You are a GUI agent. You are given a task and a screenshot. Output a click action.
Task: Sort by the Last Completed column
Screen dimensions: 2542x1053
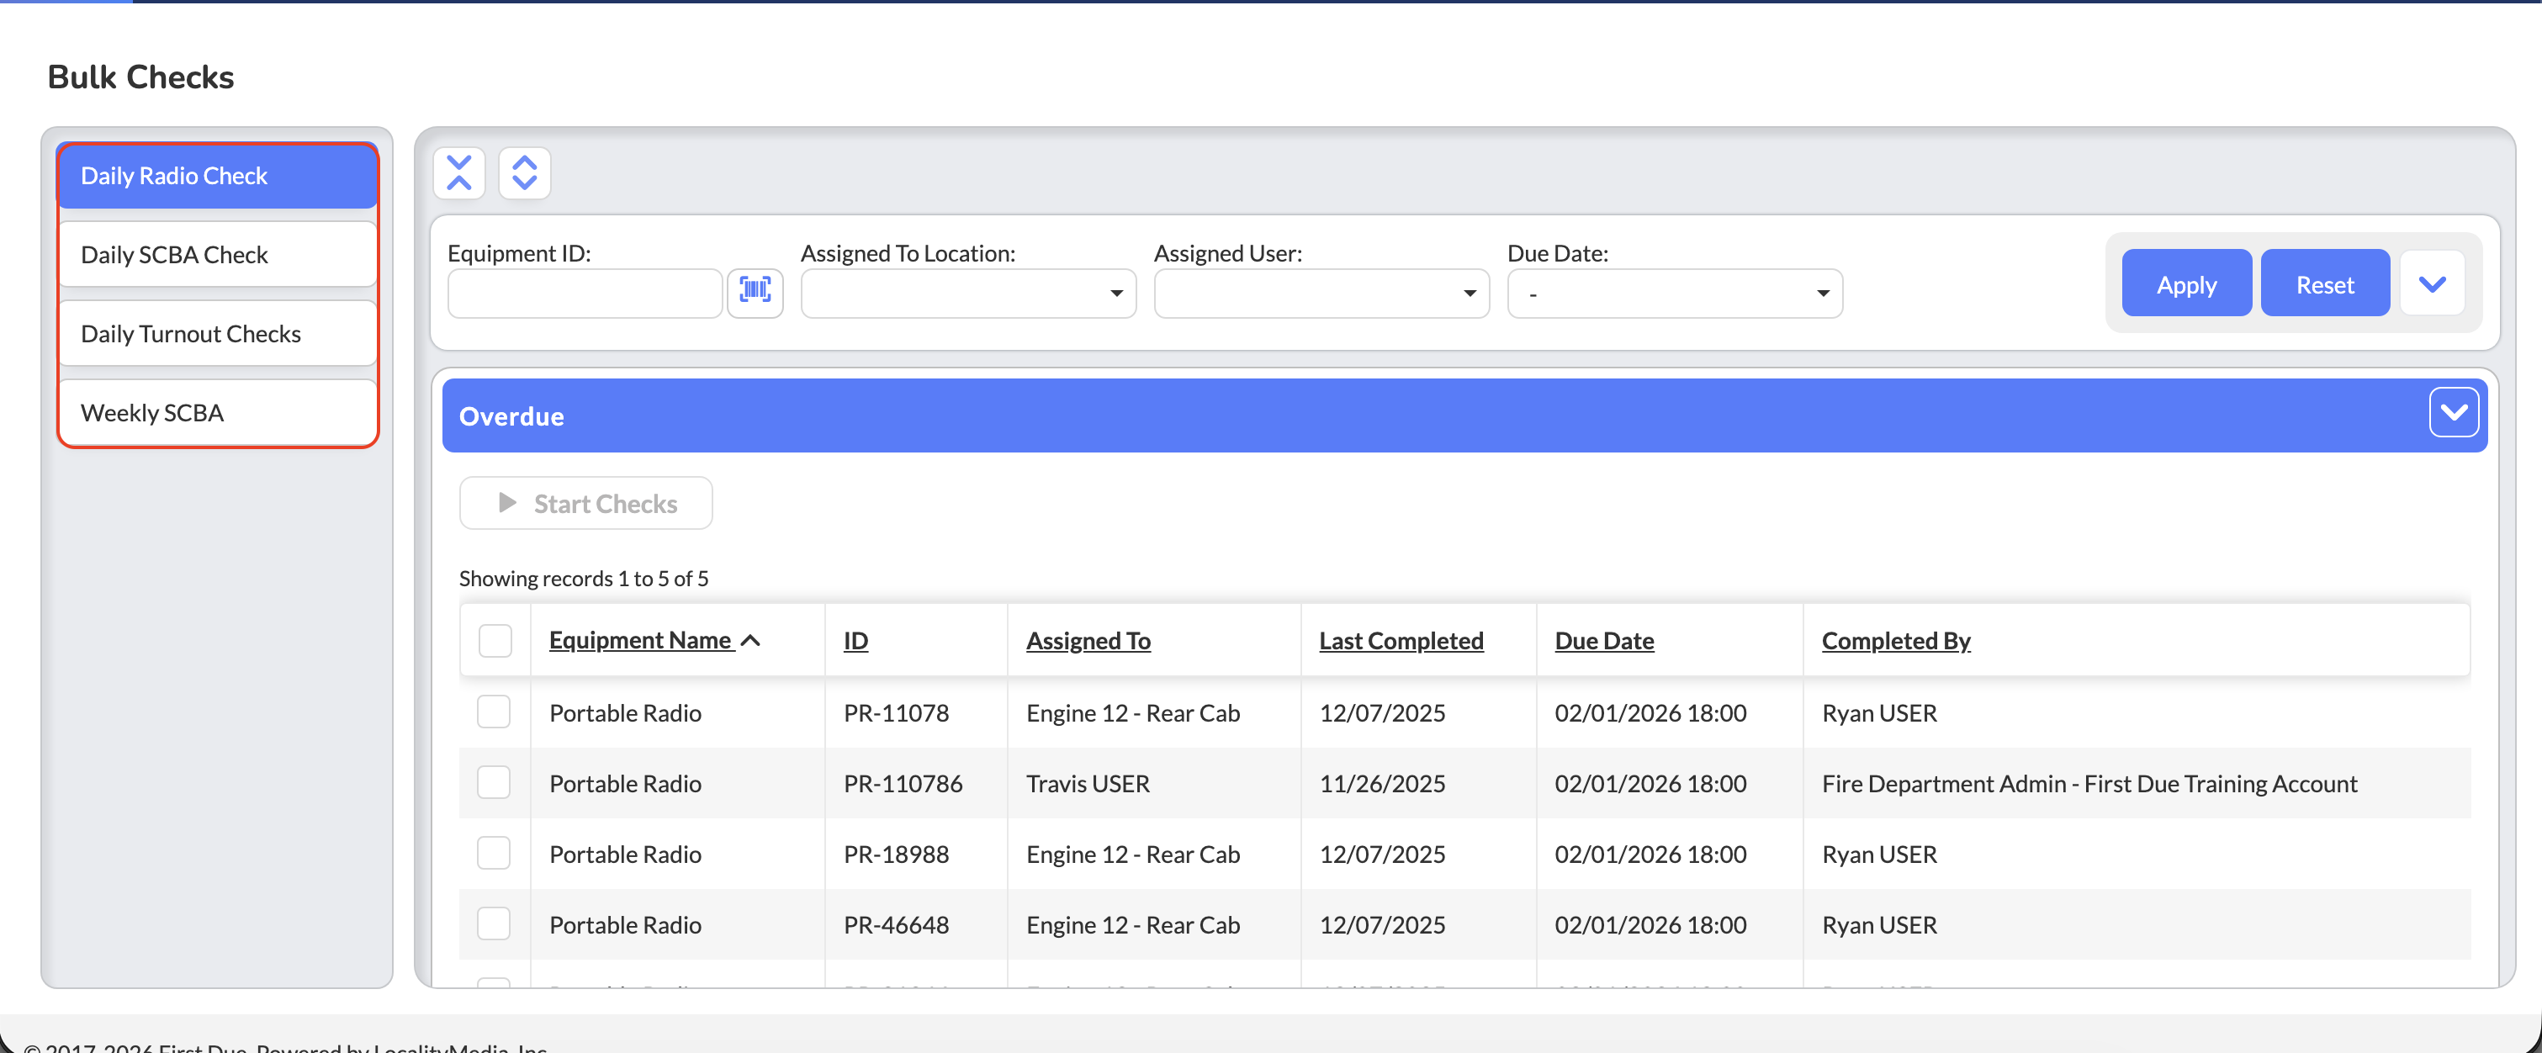point(1401,641)
